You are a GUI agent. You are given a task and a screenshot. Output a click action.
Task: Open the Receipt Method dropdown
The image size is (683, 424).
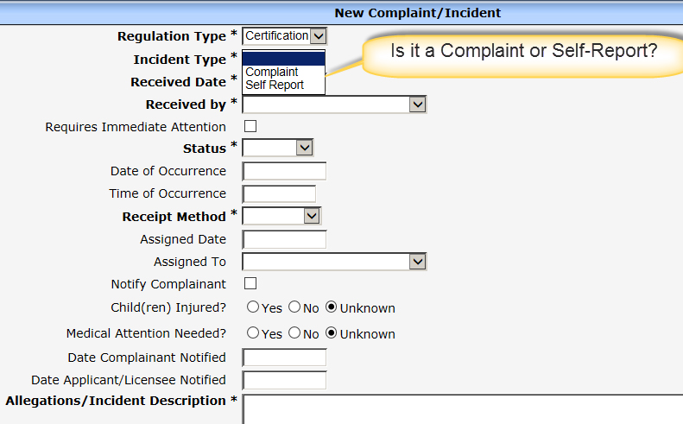[312, 216]
